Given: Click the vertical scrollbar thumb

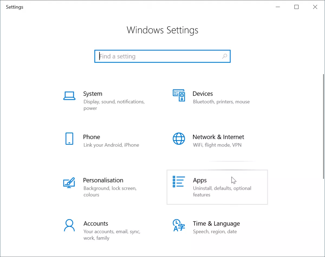Looking at the screenshot, I should pyautogui.click(x=323, y=126).
